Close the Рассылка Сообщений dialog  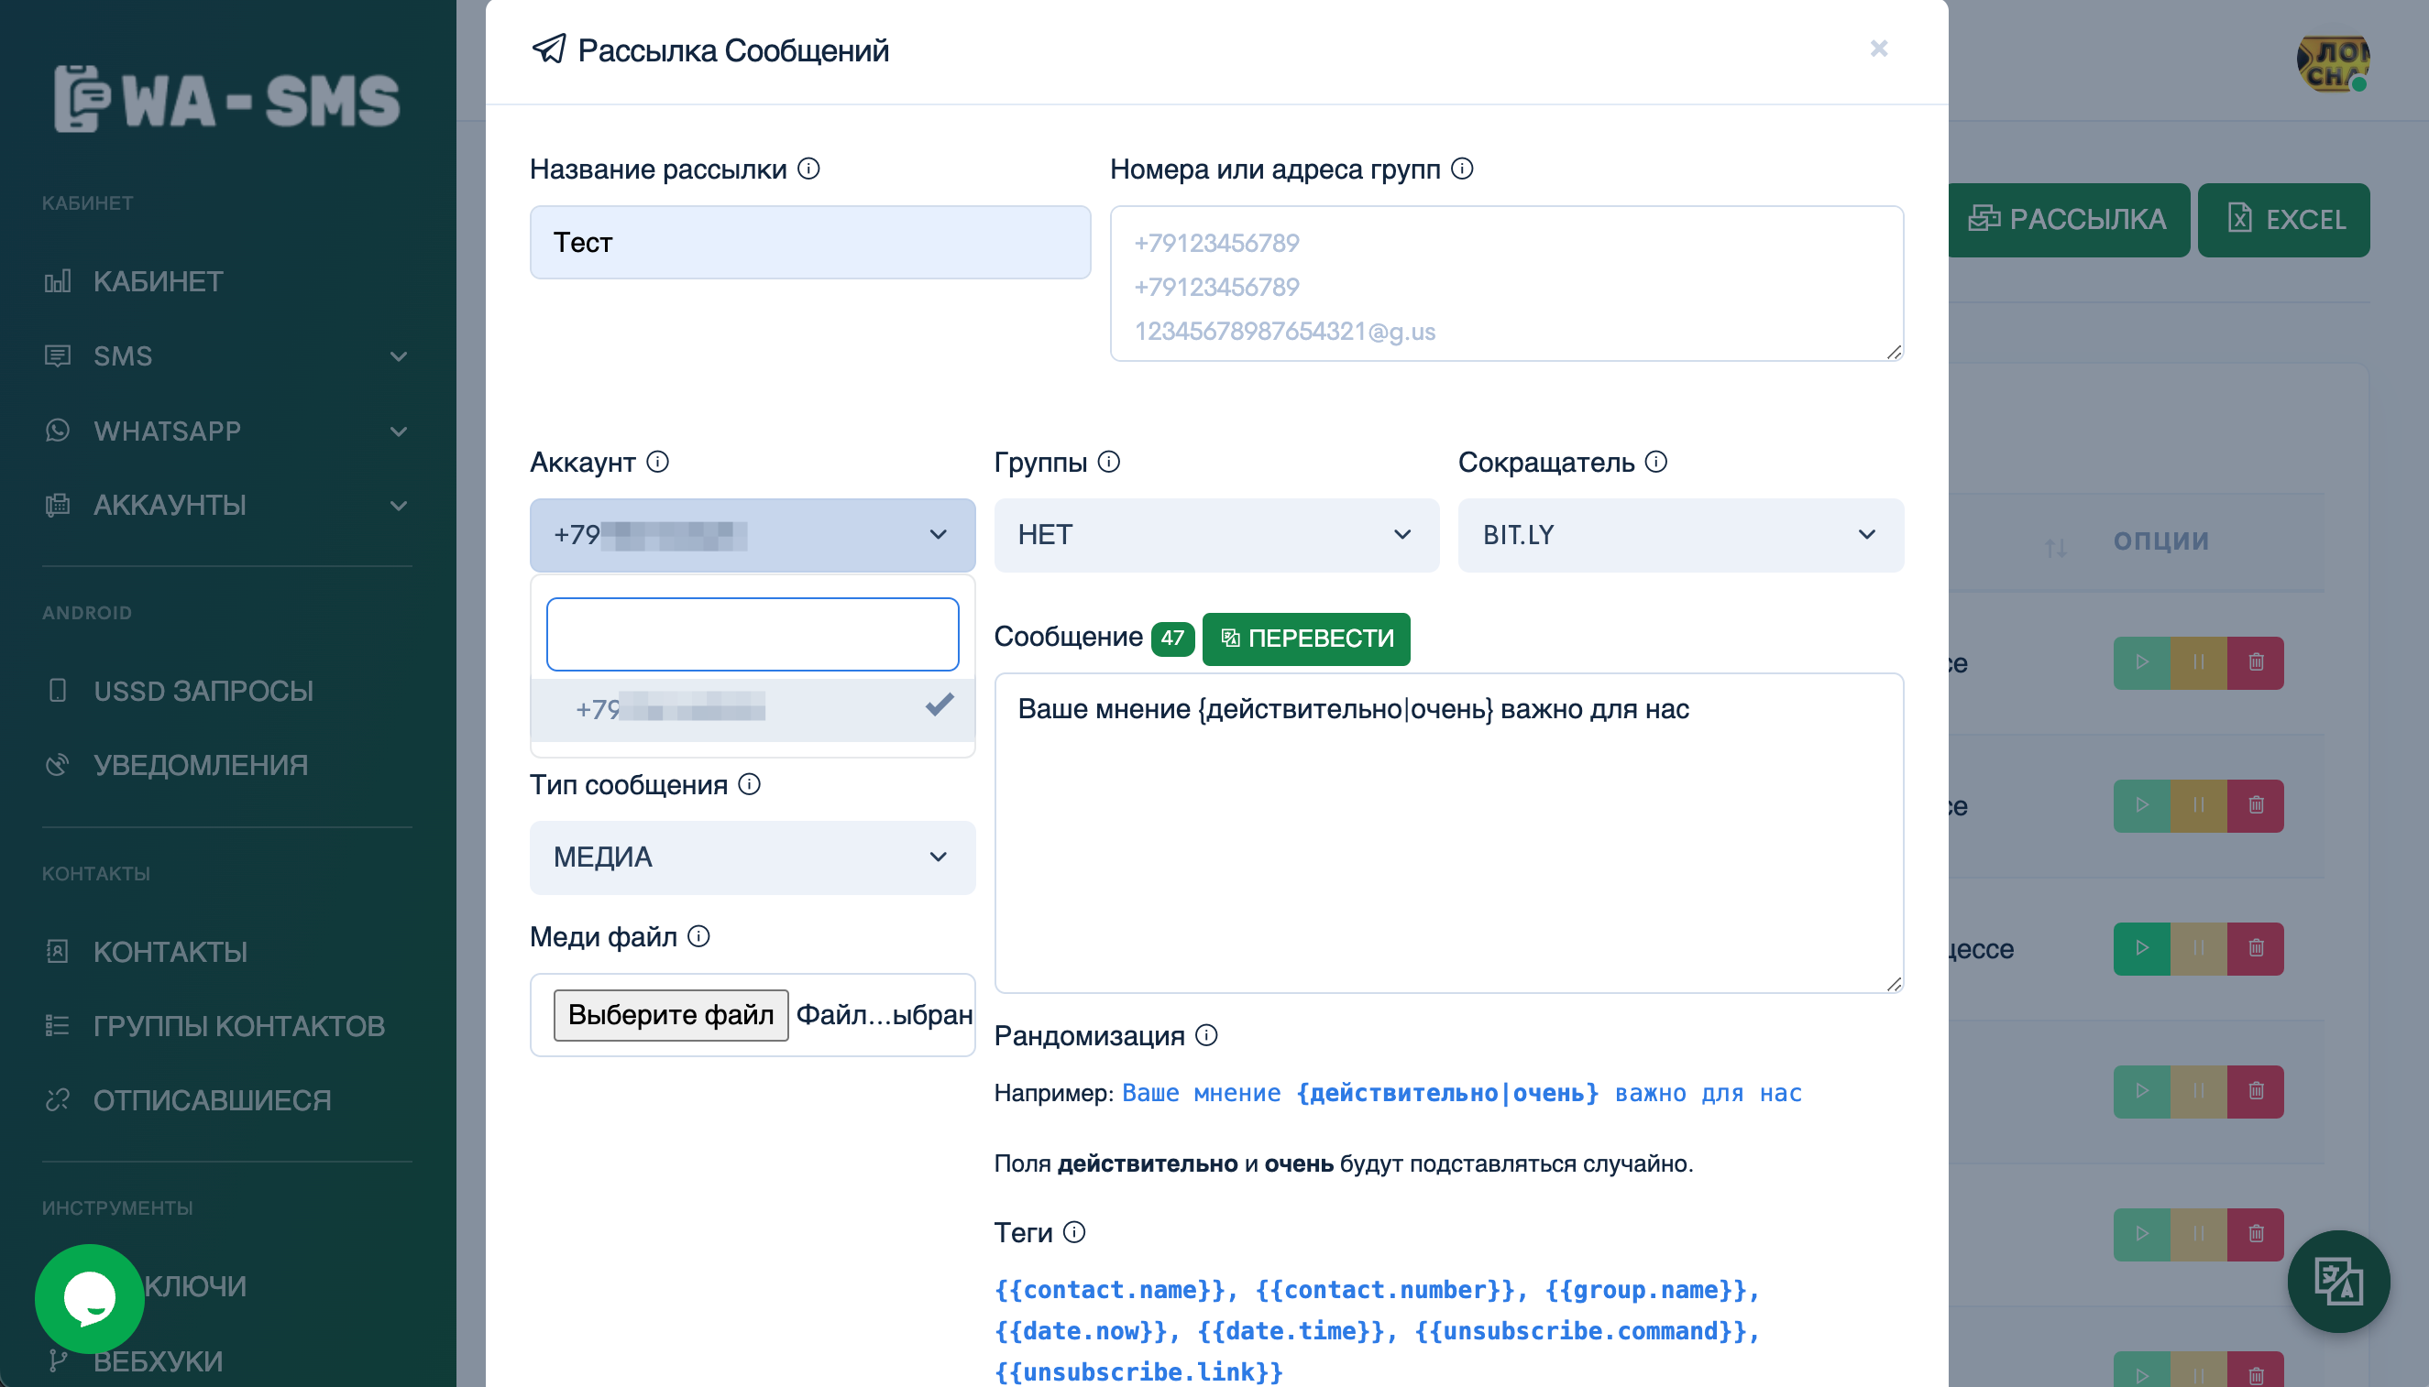1878,49
